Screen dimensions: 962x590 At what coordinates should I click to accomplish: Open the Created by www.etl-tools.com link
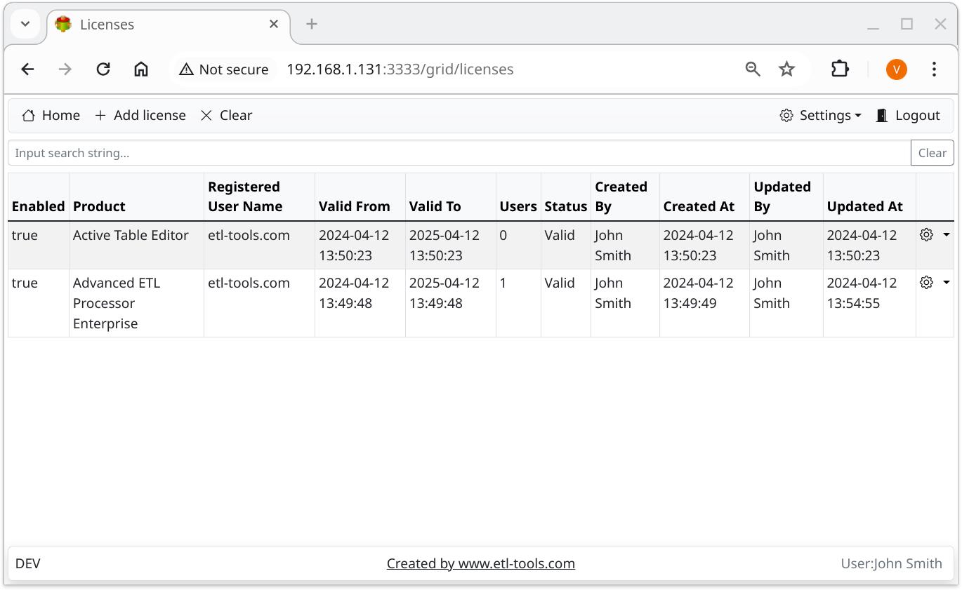[x=481, y=563]
